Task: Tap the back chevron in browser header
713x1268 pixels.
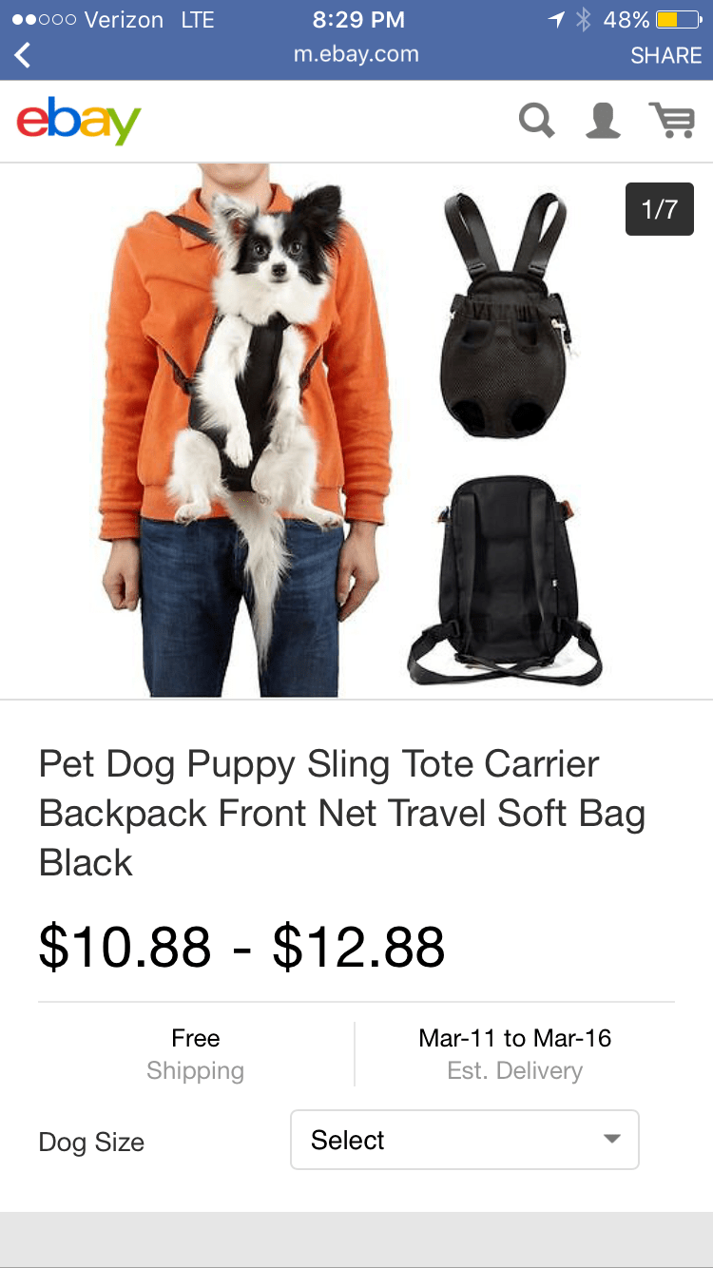Action: point(23,55)
